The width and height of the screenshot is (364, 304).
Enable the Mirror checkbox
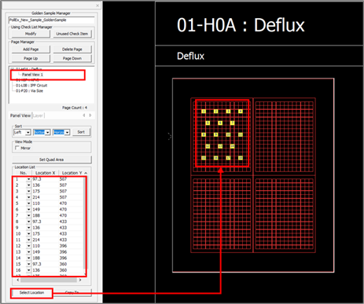pyautogui.click(x=17, y=148)
